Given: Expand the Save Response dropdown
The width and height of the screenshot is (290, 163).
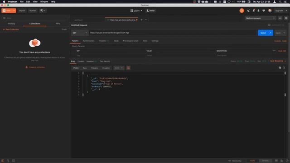Looking at the screenshot, I should click(278, 61).
